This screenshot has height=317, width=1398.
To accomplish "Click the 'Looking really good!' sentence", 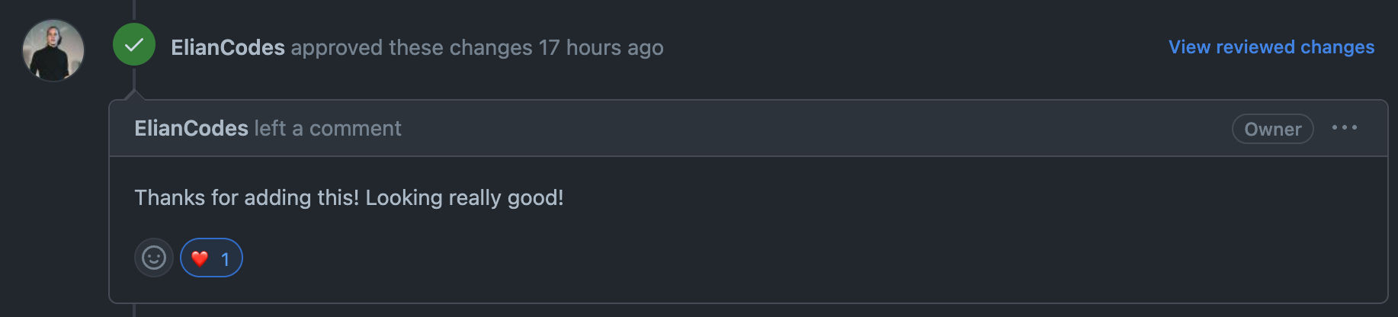I will tap(464, 197).
